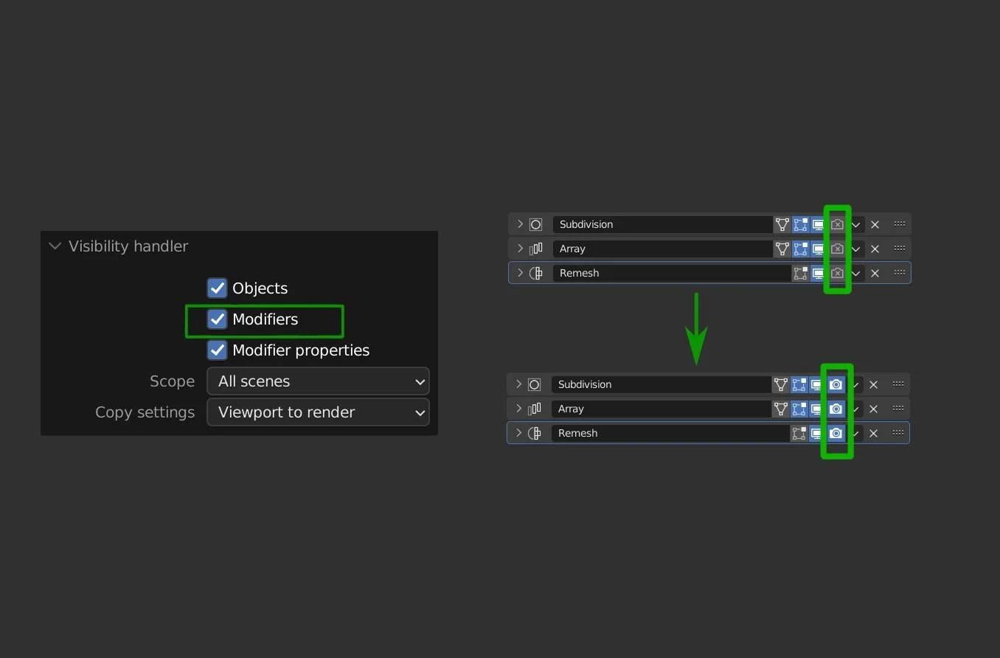Click the drag handle of the Subdivision modifier
The height and width of the screenshot is (658, 1000).
[899, 224]
